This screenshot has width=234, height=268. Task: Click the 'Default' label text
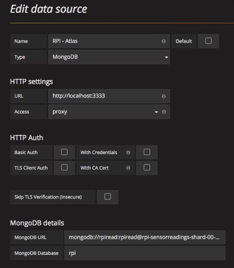tap(184, 41)
